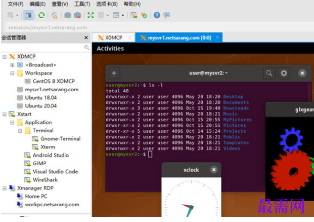Click the Workspace folder icon
This screenshot has width=314, height=222.
point(20,73)
